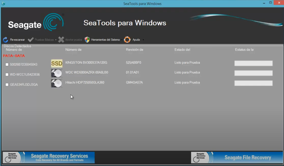Click the Ayuda lifebuoy icon

(x=127, y=40)
